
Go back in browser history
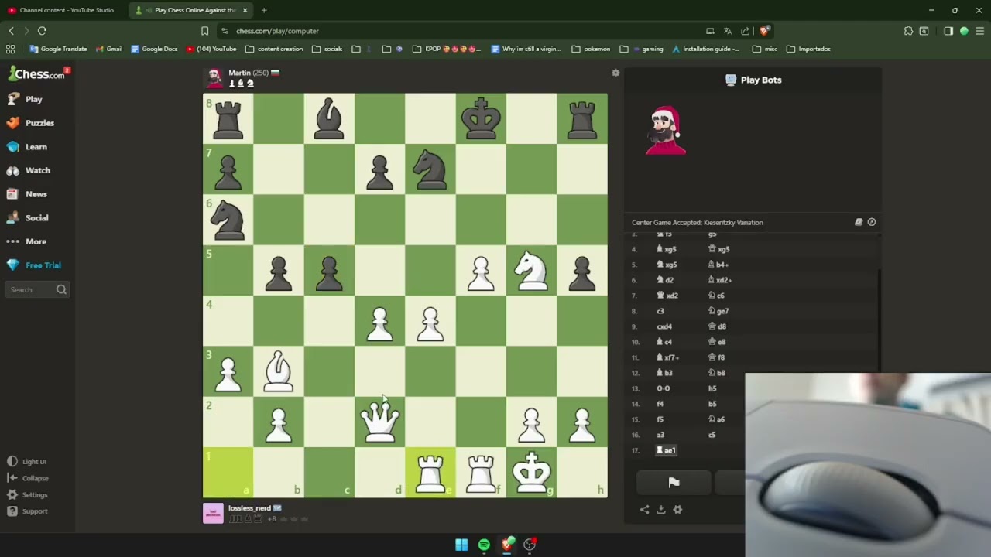tap(11, 31)
